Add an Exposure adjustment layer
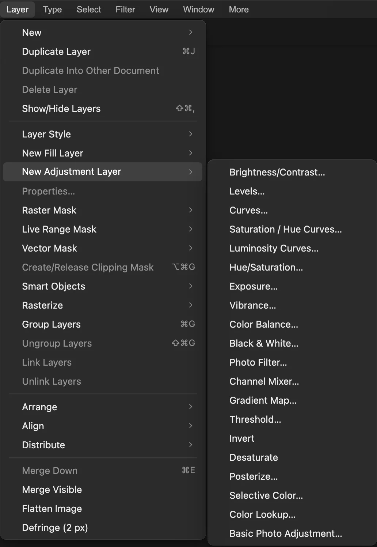 292,286
